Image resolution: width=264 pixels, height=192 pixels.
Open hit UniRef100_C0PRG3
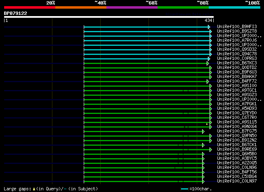(237, 58)
